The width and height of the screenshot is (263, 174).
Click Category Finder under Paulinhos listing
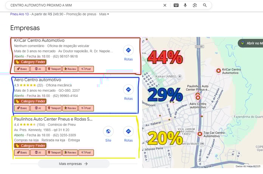click(x=30, y=146)
